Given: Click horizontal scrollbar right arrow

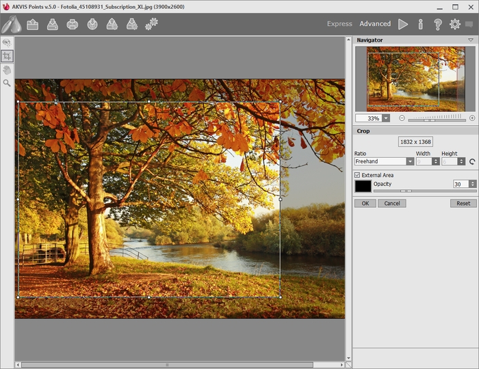Looking at the screenshot, I should click(x=342, y=365).
